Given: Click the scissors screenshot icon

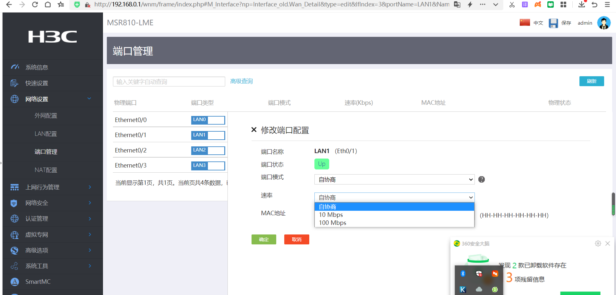Looking at the screenshot, I should (512, 4).
